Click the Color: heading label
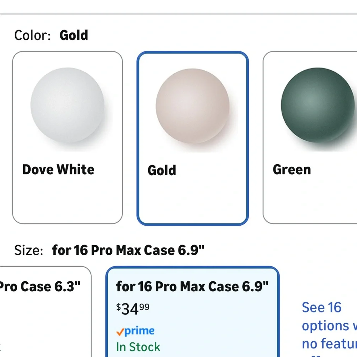The image size is (357, 357). coord(32,35)
